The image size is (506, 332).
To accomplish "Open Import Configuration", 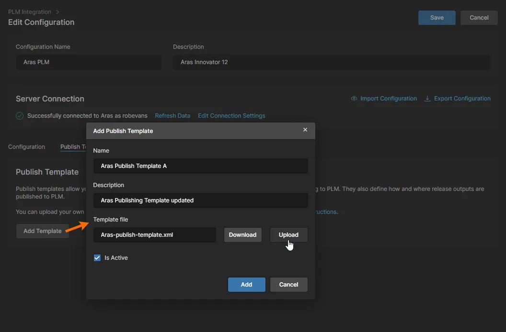I will 388,99.
